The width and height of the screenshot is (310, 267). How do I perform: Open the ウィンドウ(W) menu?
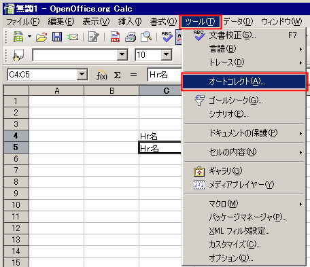pos(281,22)
